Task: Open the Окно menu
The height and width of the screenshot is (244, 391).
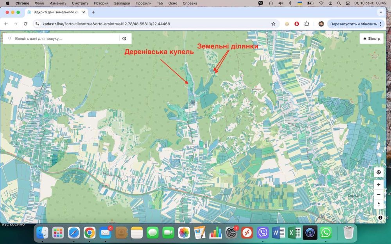Action: pyautogui.click(x=172, y=3)
